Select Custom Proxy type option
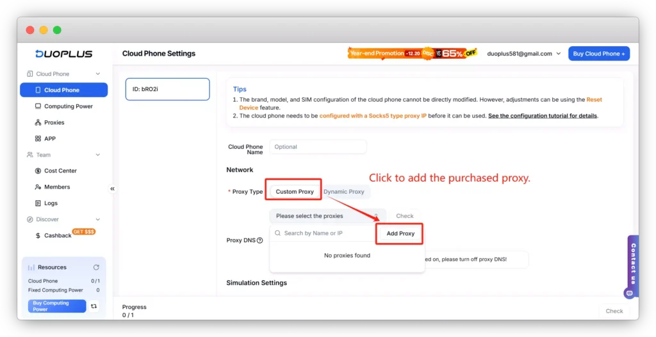656x337 pixels. [x=295, y=192]
